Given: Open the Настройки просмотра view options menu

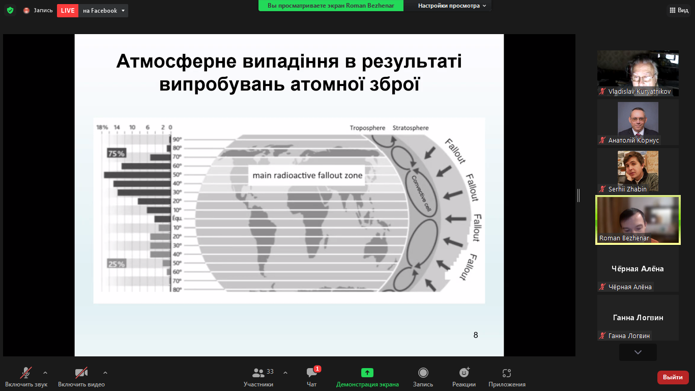Looking at the screenshot, I should pos(452,6).
